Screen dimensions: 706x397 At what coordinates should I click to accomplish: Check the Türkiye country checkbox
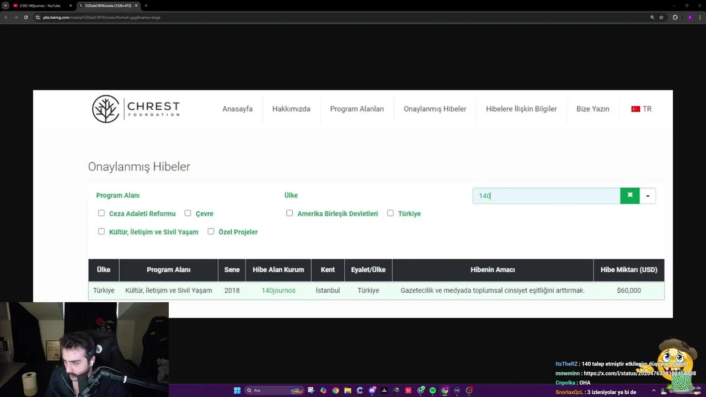click(391, 213)
